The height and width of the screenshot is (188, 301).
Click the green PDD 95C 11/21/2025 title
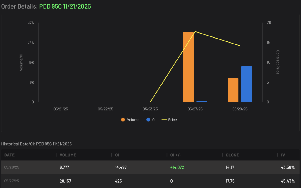(65, 6)
